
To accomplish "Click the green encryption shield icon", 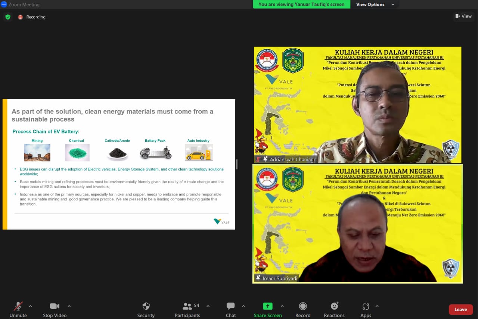I will (x=8, y=17).
